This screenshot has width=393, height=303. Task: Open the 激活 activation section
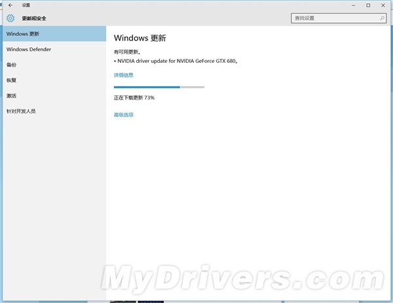[54, 96]
